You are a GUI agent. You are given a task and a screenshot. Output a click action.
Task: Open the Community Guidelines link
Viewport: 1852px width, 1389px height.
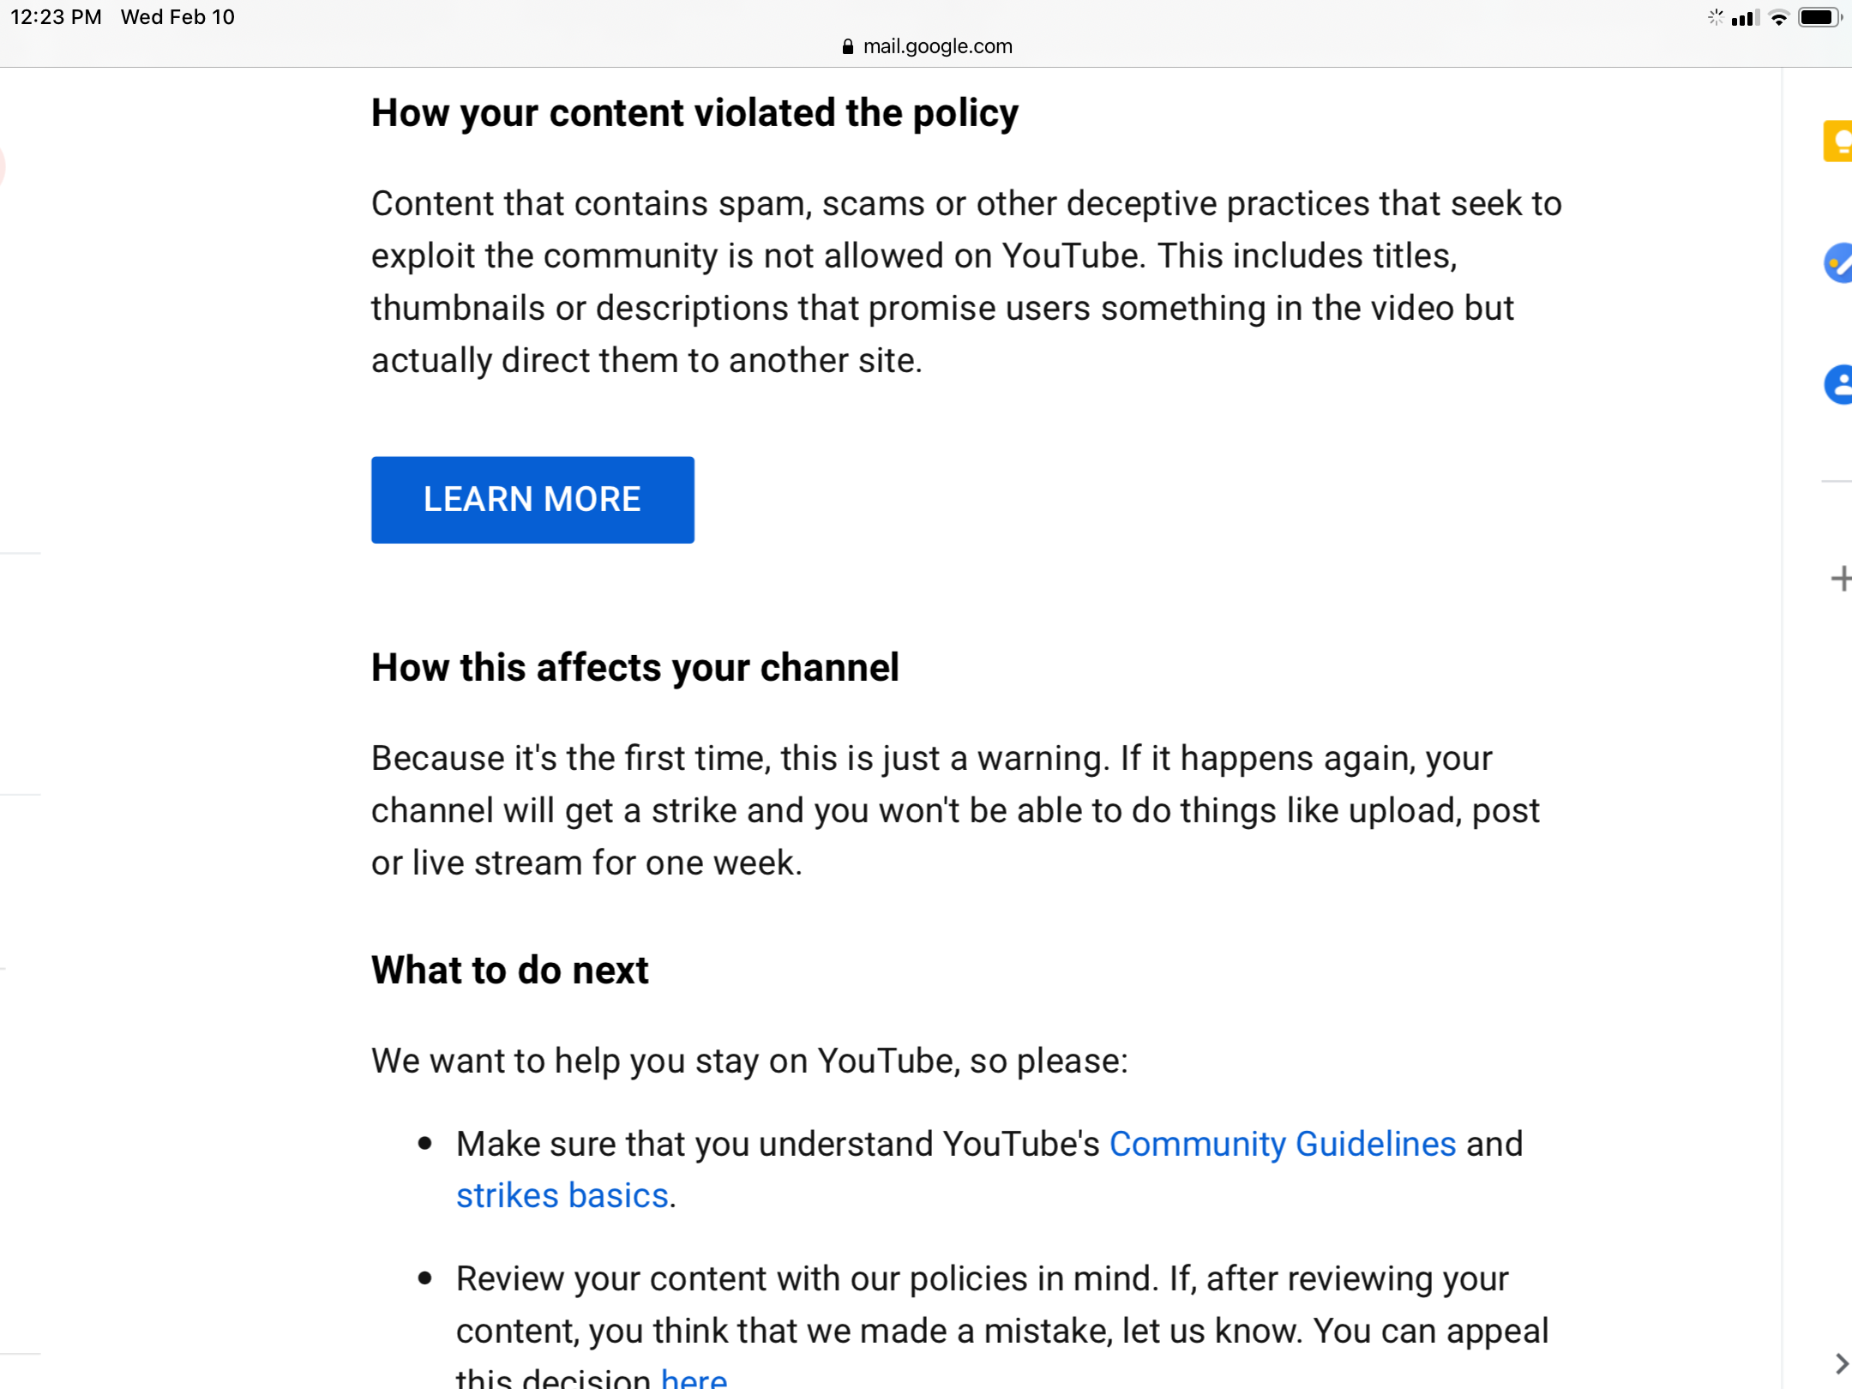pyautogui.click(x=1283, y=1144)
